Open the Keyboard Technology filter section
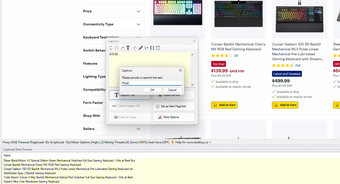This screenshot has width=340, height=184. (x=101, y=37)
